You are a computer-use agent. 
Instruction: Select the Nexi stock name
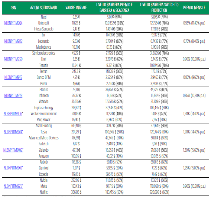(43, 17)
